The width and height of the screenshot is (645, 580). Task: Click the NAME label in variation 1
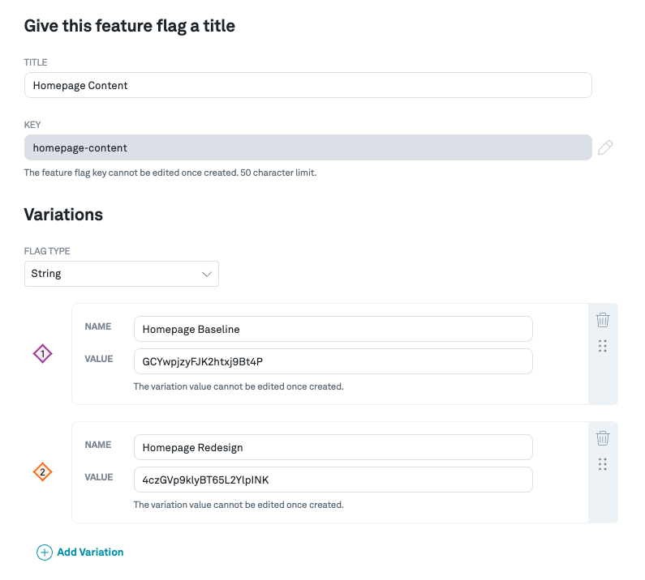98,326
